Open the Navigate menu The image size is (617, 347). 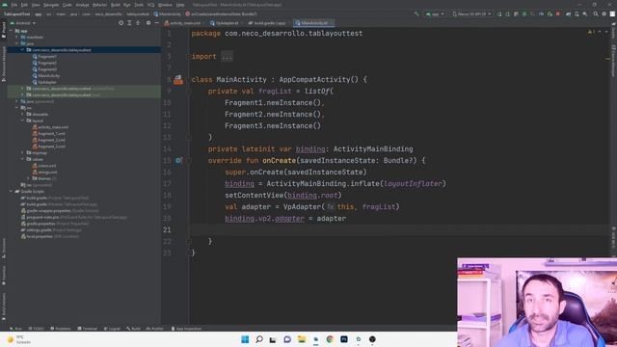pos(51,5)
